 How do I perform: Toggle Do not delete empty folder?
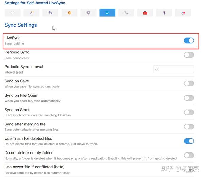189,155
